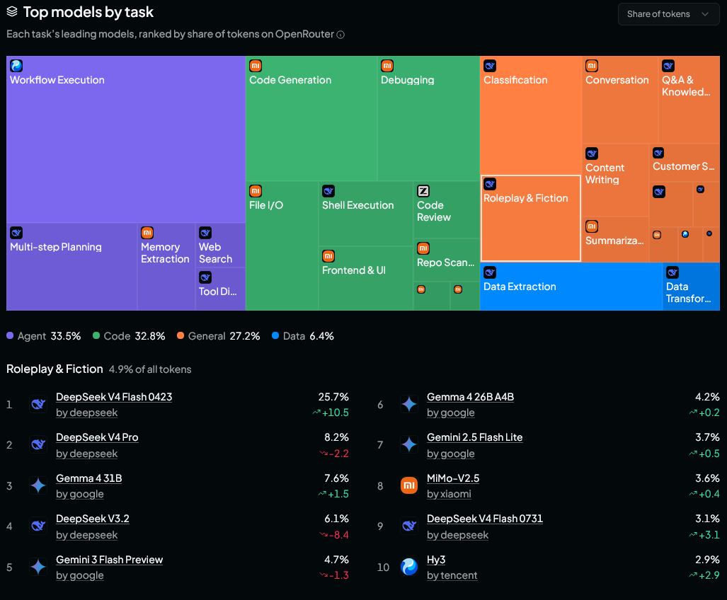The height and width of the screenshot is (600, 727).
Task: Click the green Code legend dot
Action: (96, 335)
